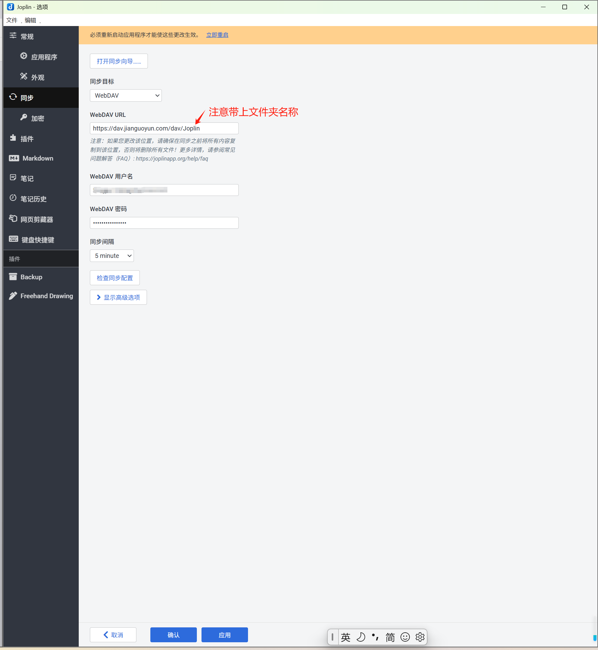Open the 加密 encryption settings
598x650 pixels.
41,118
